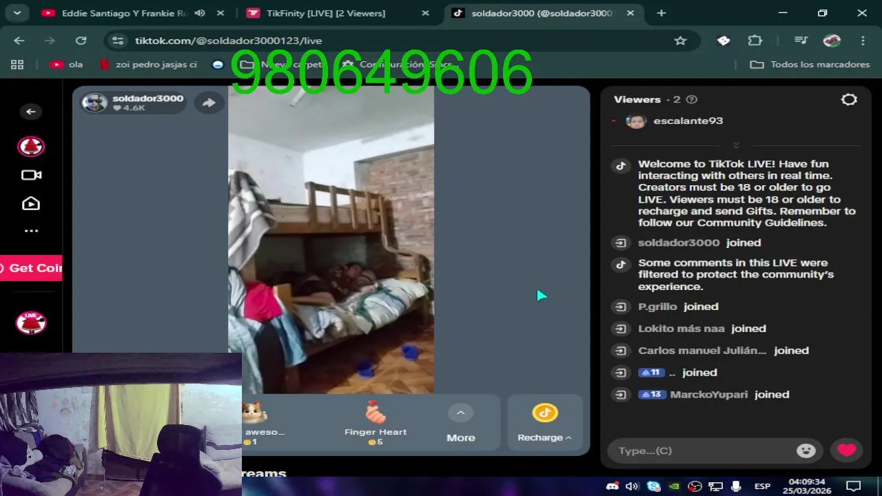This screenshot has height=496, width=882.
Task: Open 'Todos los marcadores' folder
Action: pyautogui.click(x=810, y=64)
